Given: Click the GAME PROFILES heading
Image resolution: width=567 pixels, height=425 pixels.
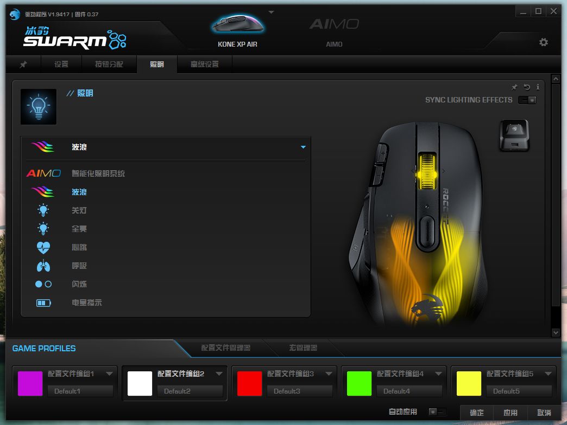Looking at the screenshot, I should pos(44,349).
